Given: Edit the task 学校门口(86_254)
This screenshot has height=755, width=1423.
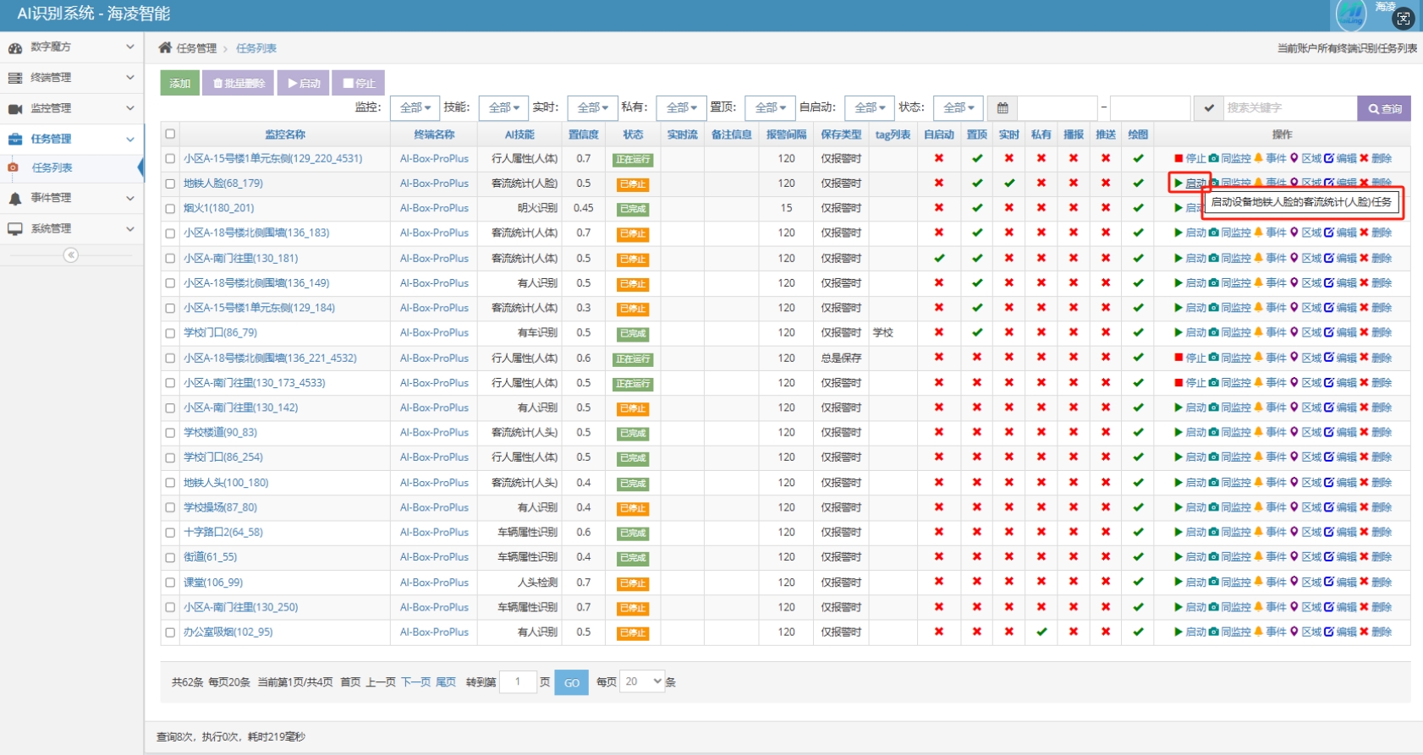Looking at the screenshot, I should (1340, 457).
